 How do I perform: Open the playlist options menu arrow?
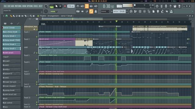[4, 16]
